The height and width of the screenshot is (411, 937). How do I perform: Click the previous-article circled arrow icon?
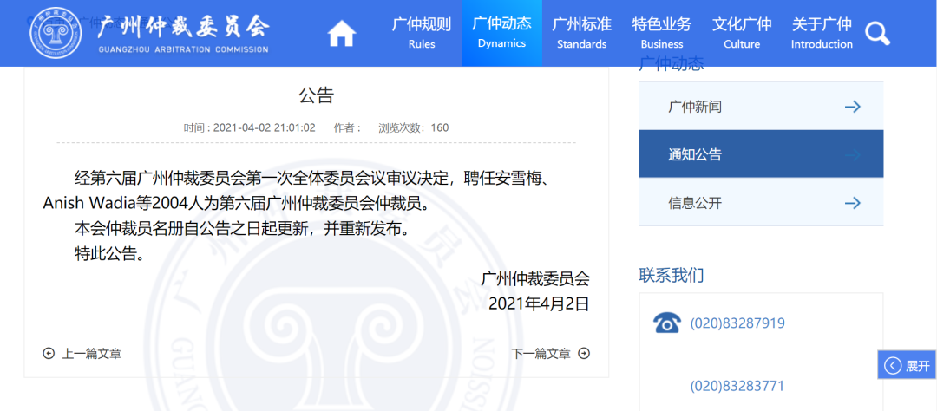tap(49, 354)
